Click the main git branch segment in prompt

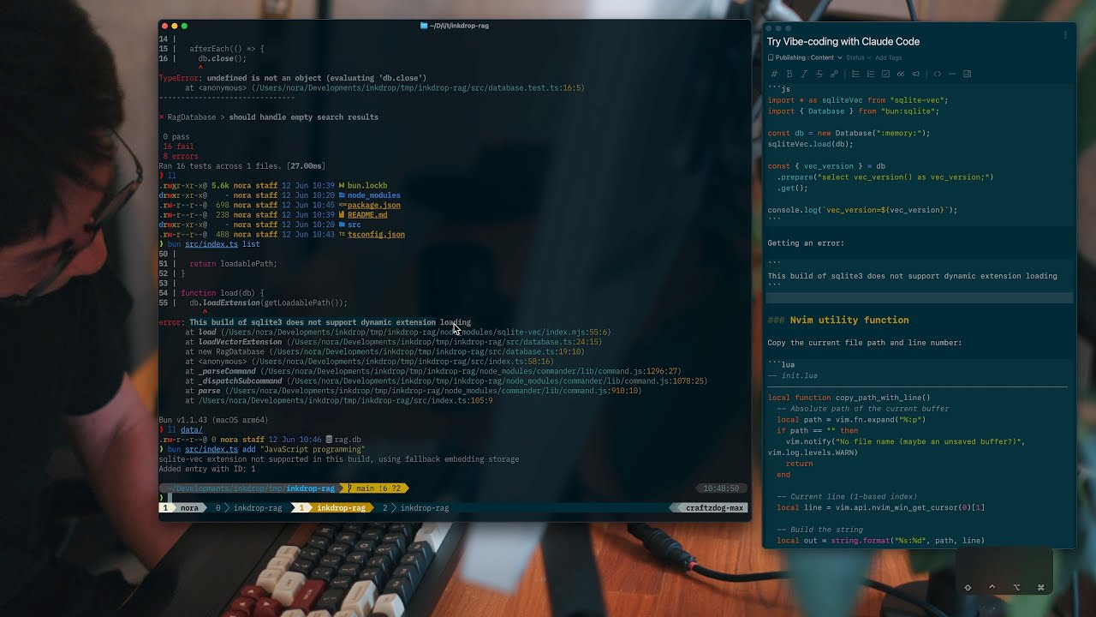375,488
